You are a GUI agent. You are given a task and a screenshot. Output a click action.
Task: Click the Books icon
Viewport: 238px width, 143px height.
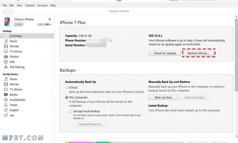(6, 95)
